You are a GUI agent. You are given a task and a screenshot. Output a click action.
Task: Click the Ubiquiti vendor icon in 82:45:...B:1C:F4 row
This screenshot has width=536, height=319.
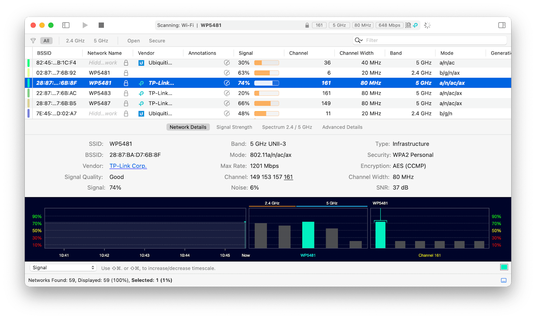click(x=141, y=63)
